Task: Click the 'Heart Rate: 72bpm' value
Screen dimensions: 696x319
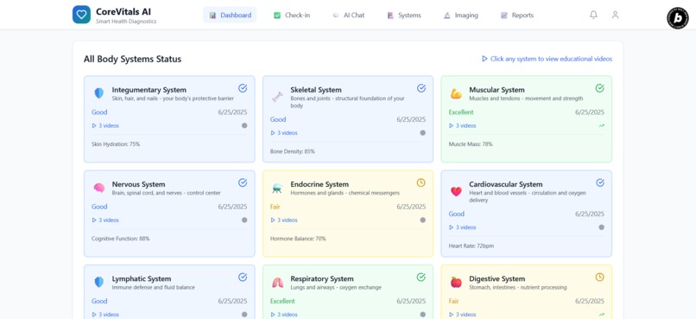Action: tap(471, 246)
